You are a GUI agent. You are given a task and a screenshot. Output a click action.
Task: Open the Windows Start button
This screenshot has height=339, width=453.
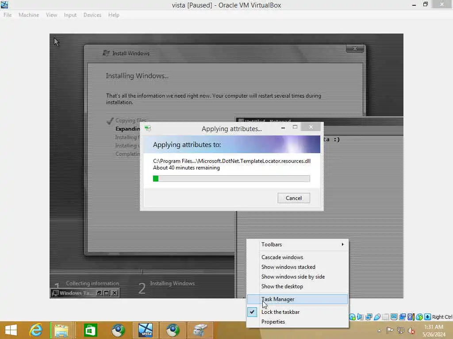pos(11,330)
